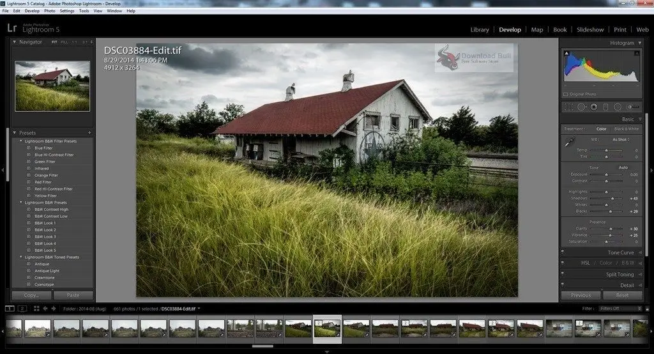Toggle Tone Curve panel switch
The image size is (654, 354).
[562, 252]
